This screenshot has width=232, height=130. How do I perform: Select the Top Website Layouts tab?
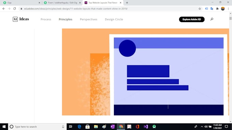click(103, 3)
